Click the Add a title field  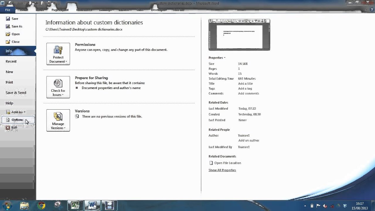[x=246, y=84]
